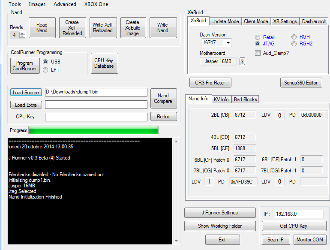
Task: Click the Program CoolRunner button
Action: point(25,66)
